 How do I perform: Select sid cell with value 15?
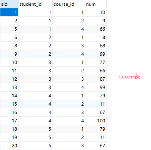[9, 104]
